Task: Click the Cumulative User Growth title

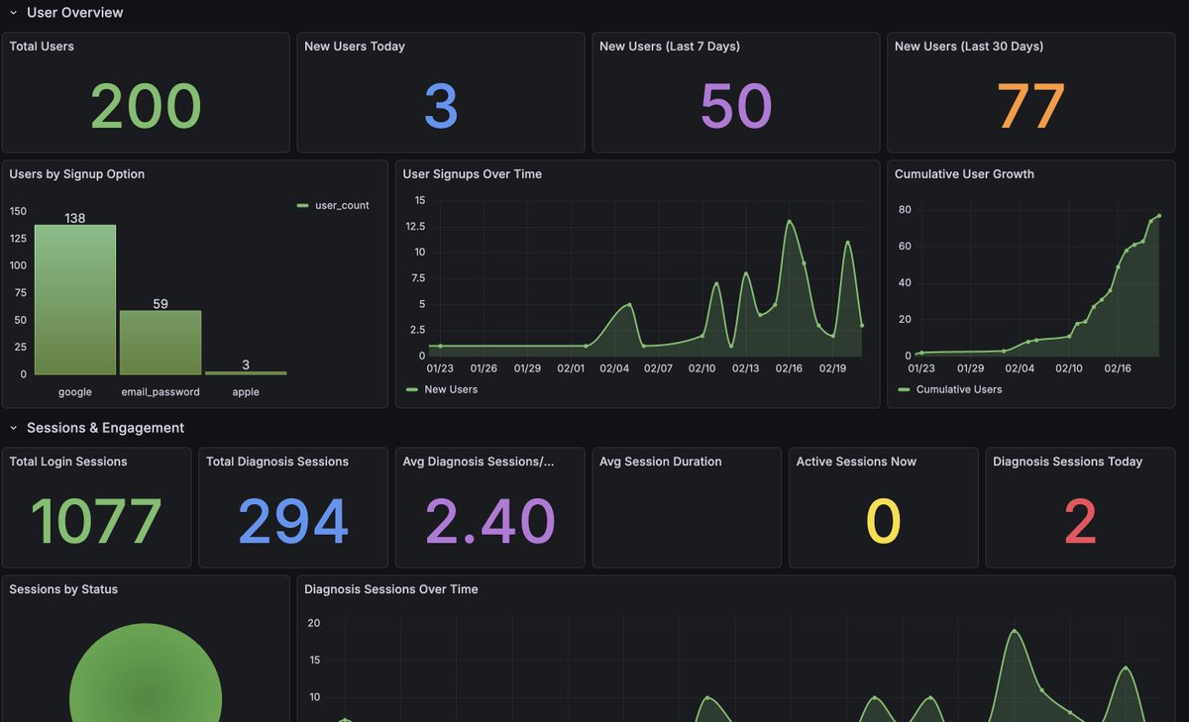Action: pos(964,174)
